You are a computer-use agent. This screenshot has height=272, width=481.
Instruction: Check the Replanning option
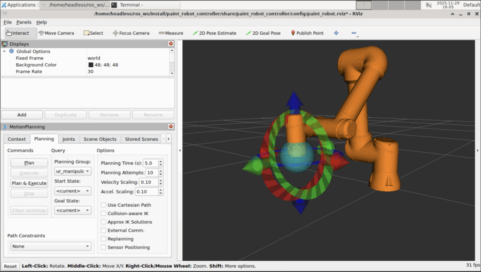coord(103,239)
